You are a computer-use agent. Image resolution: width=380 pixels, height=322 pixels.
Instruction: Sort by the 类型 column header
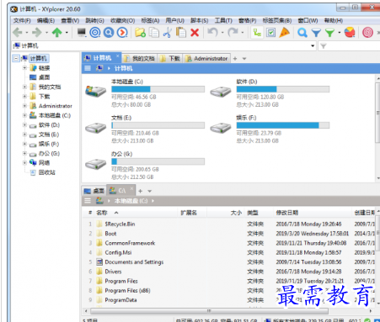click(253, 213)
